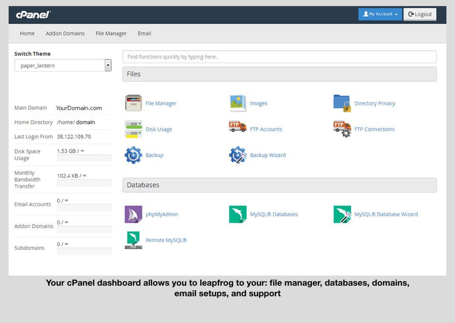This screenshot has width=455, height=323.
Task: Click the Logout button
Action: [x=420, y=14]
